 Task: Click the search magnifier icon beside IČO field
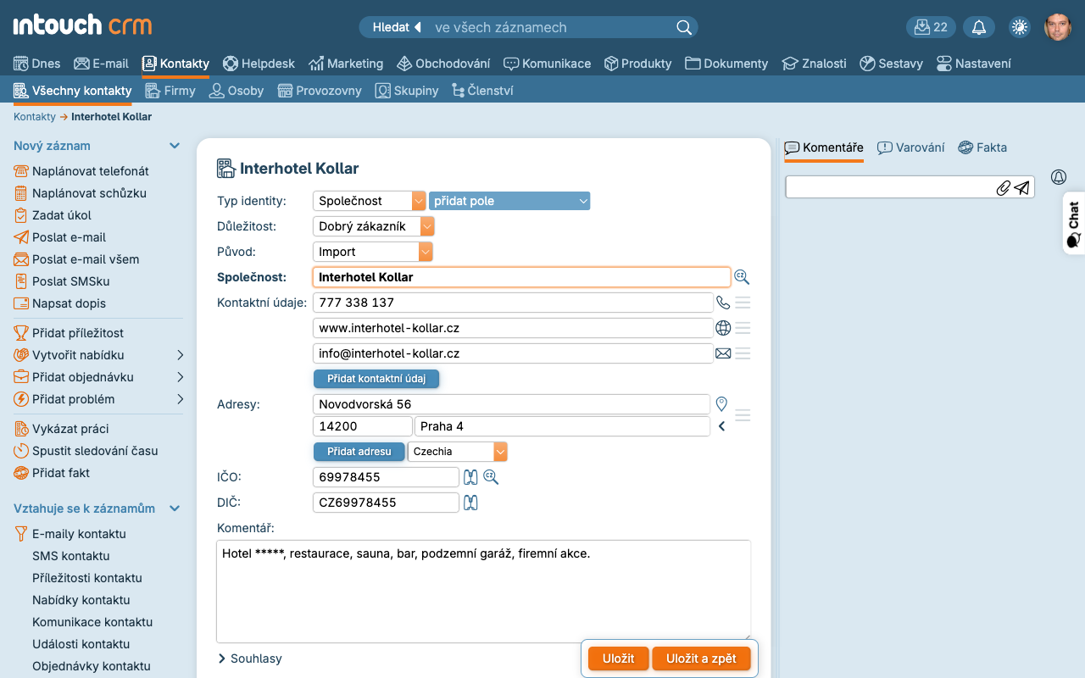(x=491, y=477)
